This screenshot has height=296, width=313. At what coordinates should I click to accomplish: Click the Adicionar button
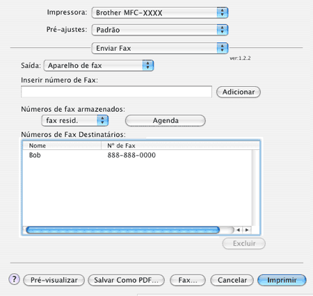tap(239, 92)
